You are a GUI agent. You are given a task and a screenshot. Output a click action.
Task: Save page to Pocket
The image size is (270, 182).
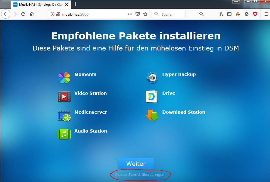138,14
